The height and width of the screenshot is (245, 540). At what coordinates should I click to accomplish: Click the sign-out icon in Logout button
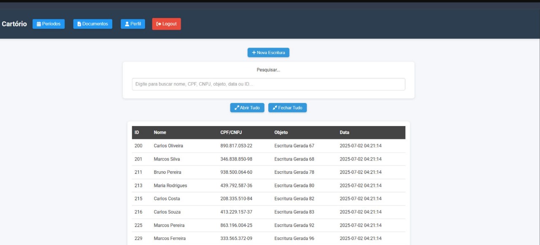click(x=159, y=24)
